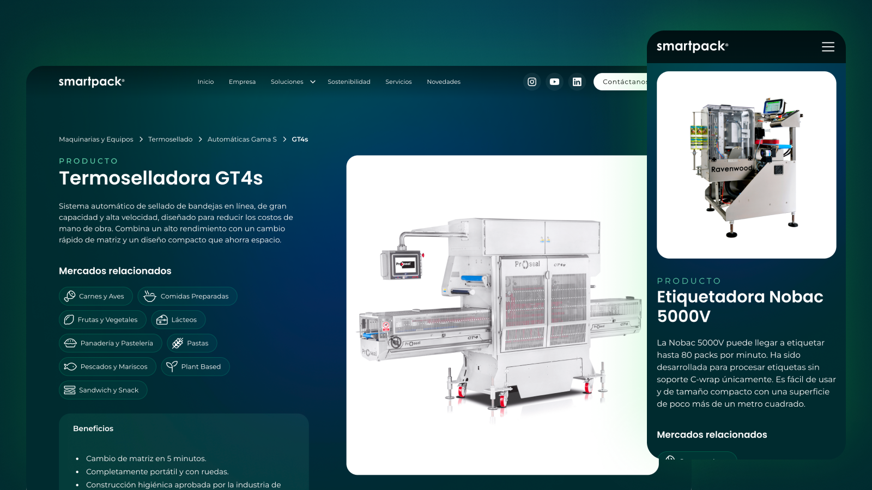Open the YouTube social icon

[554, 82]
